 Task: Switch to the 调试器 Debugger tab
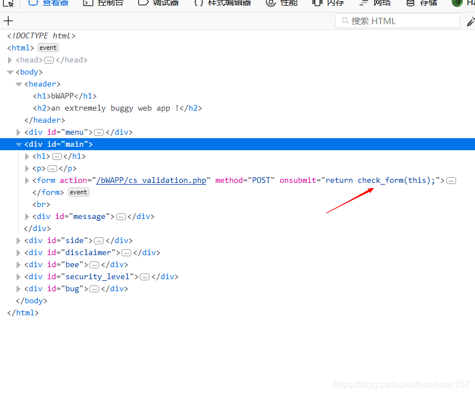[x=158, y=3]
